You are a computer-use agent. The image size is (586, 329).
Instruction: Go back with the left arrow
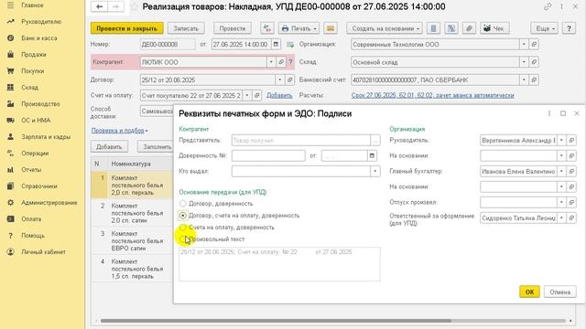point(100,6)
